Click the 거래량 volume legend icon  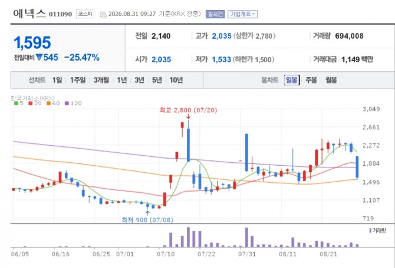[x=370, y=230]
